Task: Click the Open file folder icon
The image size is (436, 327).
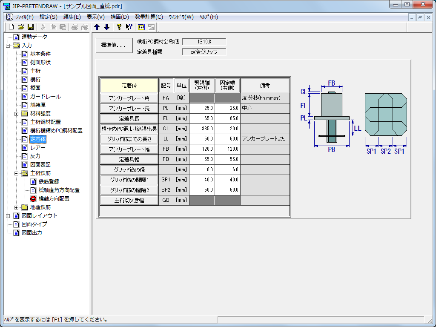Action: click(x=21, y=27)
